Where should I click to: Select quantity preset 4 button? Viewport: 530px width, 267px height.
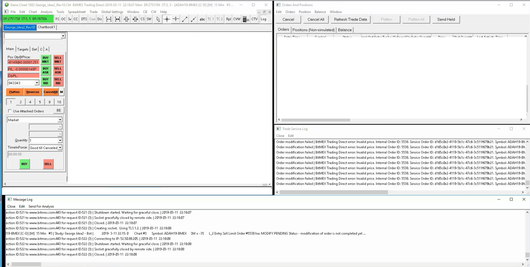coord(30,102)
